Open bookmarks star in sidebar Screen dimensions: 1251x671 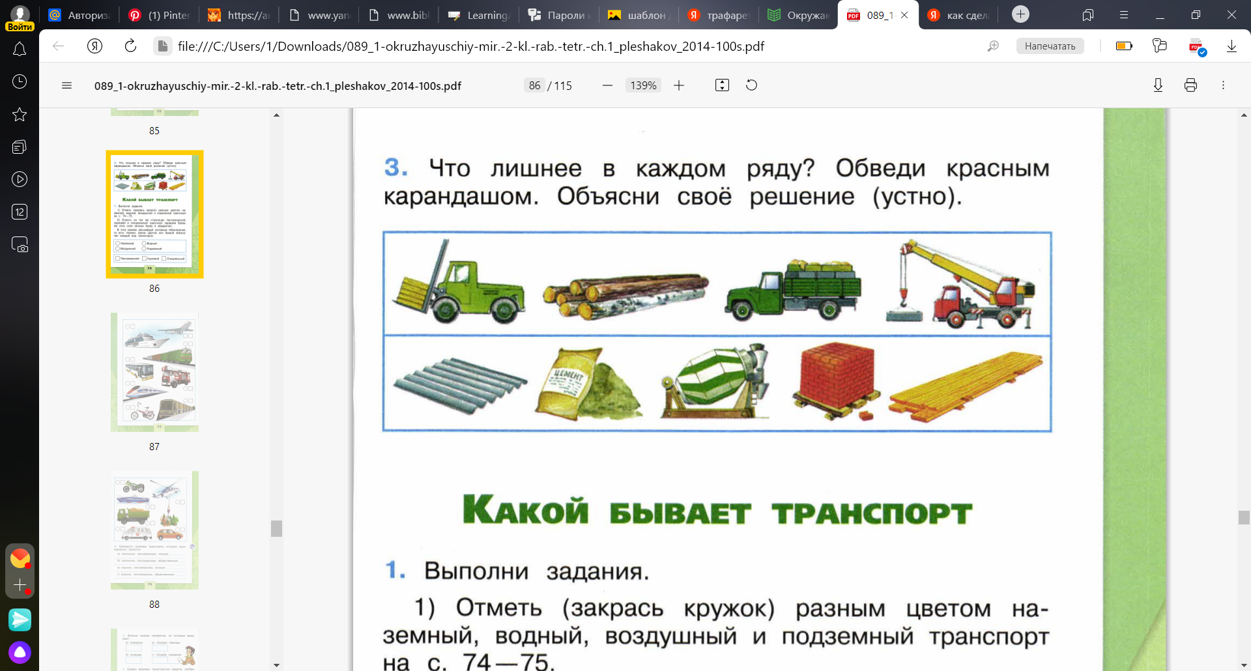coord(20,114)
